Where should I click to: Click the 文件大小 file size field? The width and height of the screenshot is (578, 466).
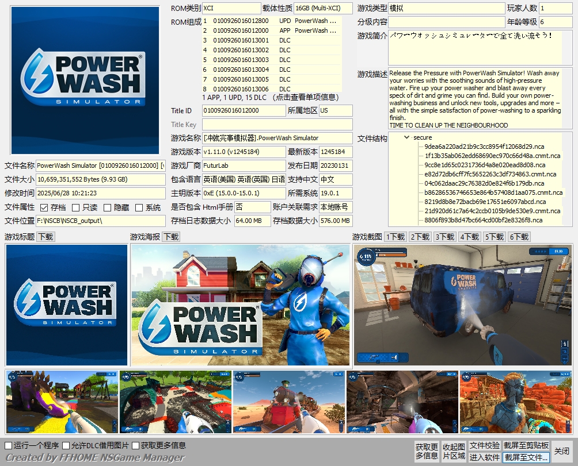point(101,179)
